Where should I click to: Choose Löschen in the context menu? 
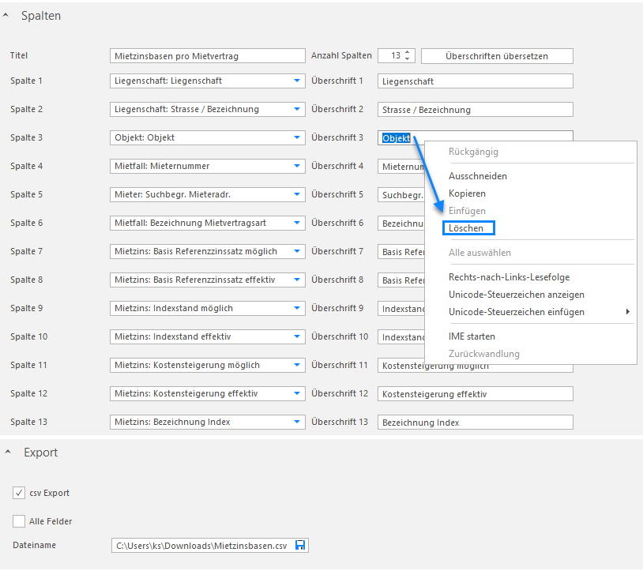point(466,228)
